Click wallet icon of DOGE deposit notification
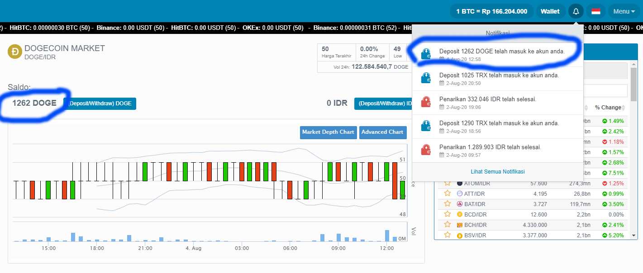The height and width of the screenshot is (273, 643). click(x=426, y=54)
